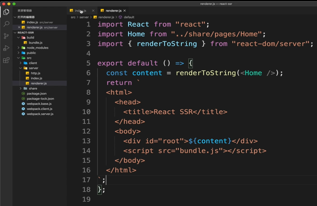The width and height of the screenshot is (317, 206).
Task: Open the Extensions view icon
Action: 6,60
